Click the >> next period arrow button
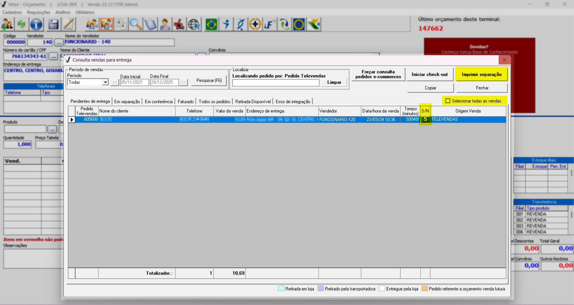Viewport: 574px width, 305px height. pyautogui.click(x=183, y=82)
